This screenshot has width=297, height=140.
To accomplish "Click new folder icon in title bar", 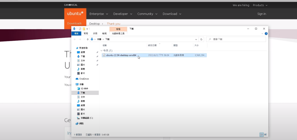I will point(84,29).
